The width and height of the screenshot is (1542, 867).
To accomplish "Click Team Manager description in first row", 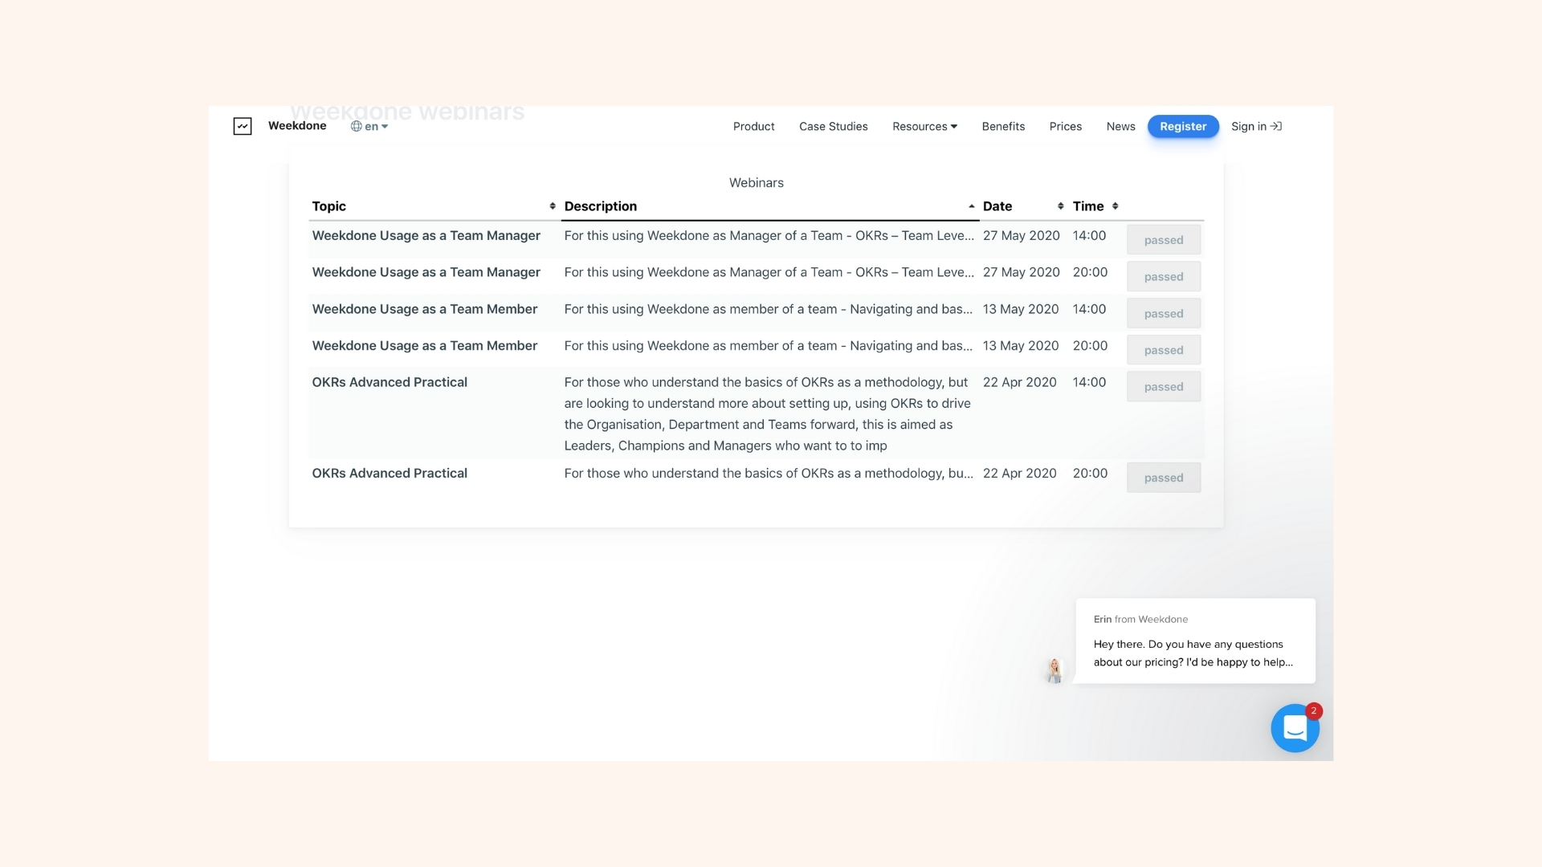I will tap(769, 235).
